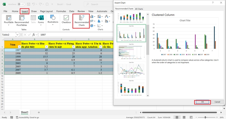
Task: Cancel the formula bar entry with X
Action: pos(25,35)
